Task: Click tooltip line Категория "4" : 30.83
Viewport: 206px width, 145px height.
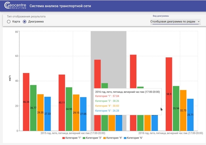Action: coord(107,106)
